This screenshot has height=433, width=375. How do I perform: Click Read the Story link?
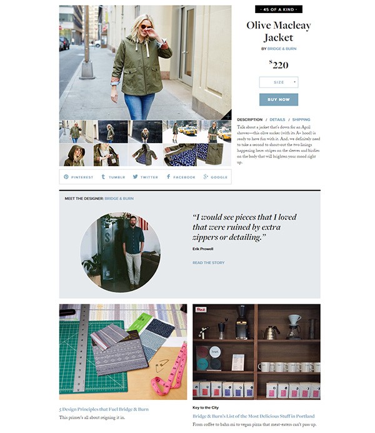tap(209, 262)
